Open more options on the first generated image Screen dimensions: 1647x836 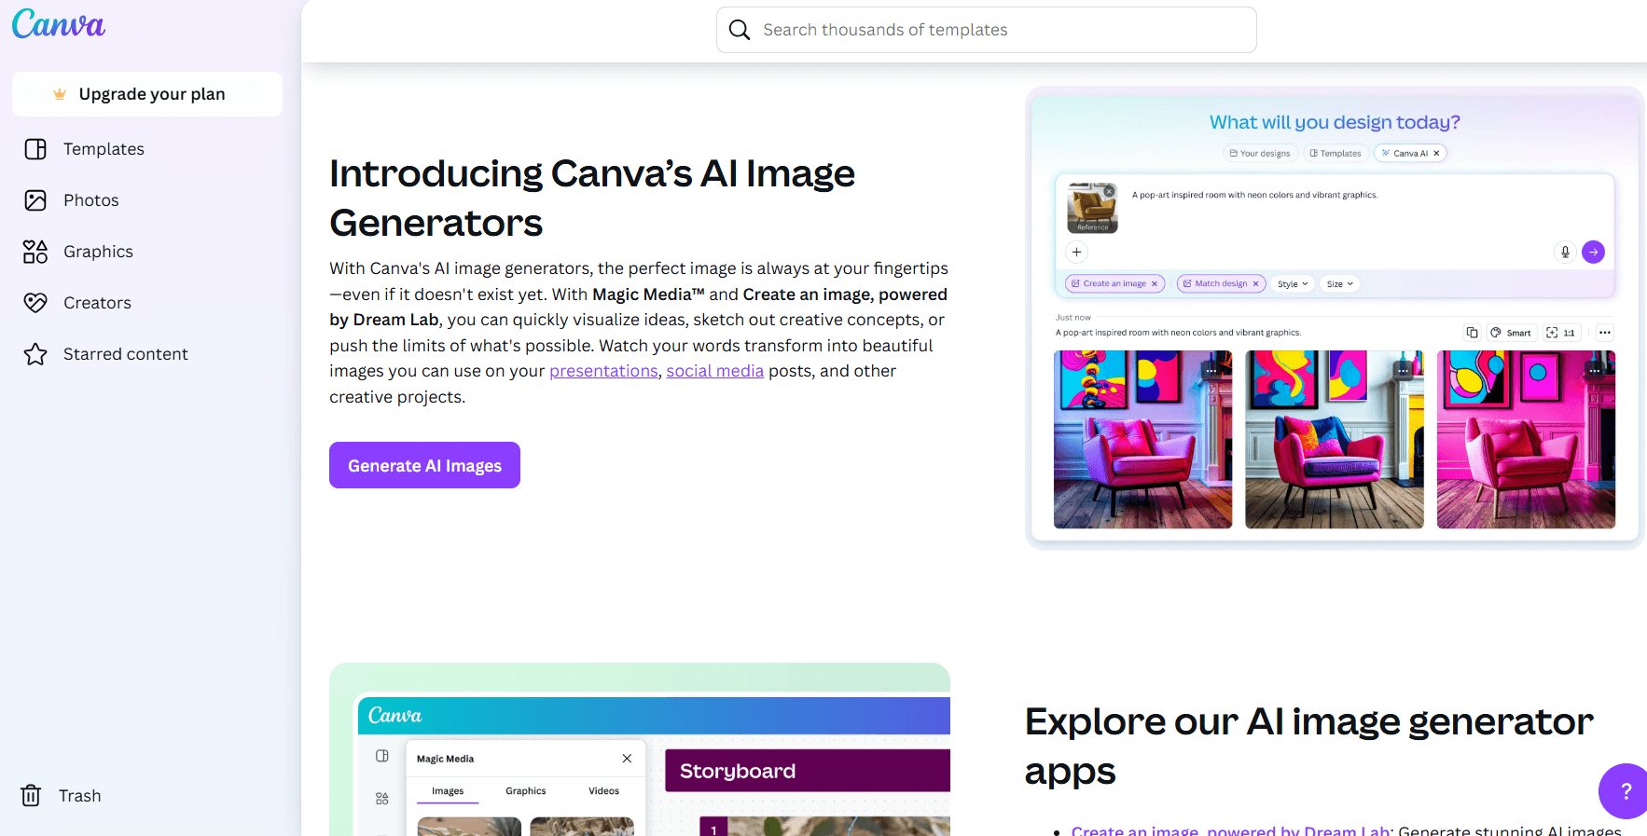tap(1211, 371)
